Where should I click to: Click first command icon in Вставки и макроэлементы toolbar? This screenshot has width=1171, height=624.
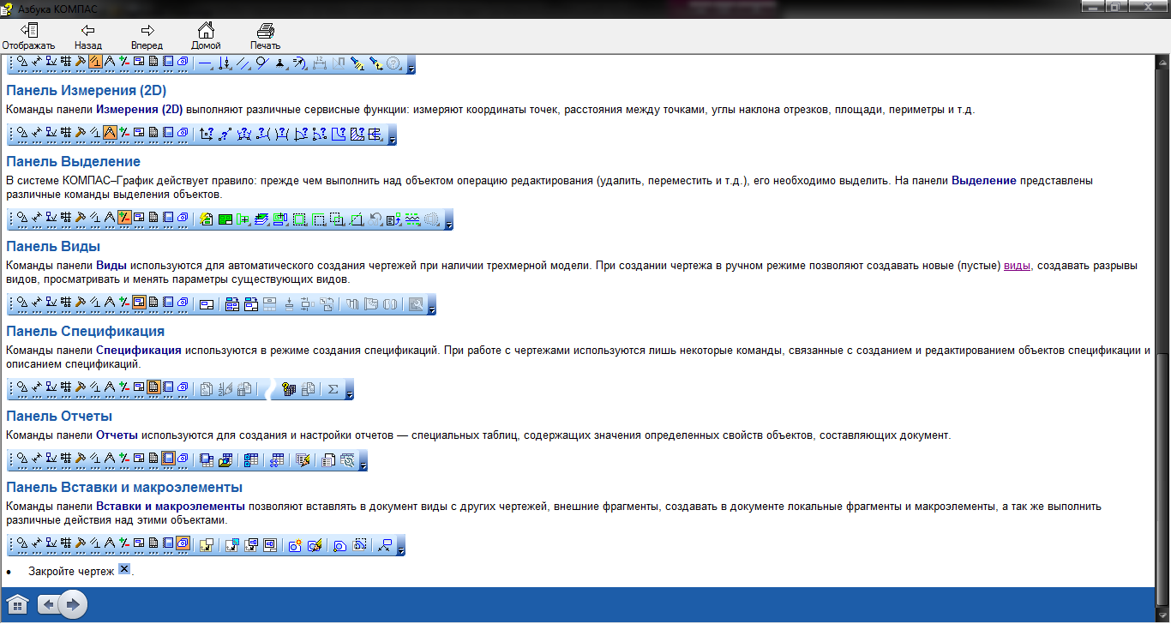point(206,545)
